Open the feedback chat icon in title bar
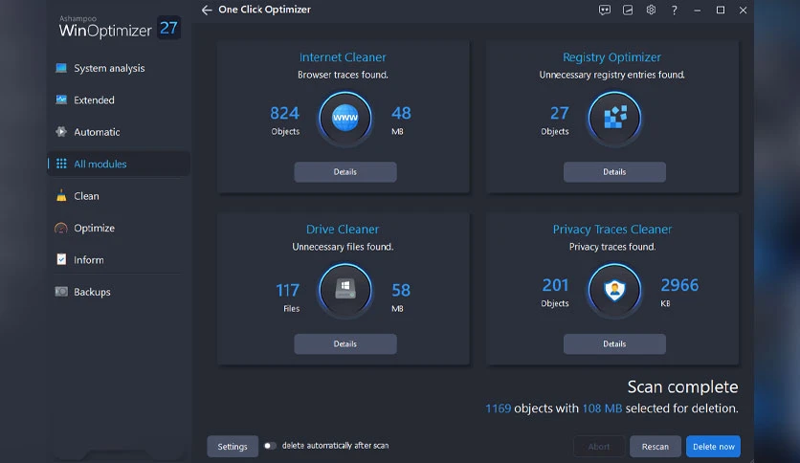Screen dimensions: 800x463 [x=605, y=10]
